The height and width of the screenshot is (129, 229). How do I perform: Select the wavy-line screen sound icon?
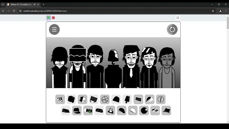point(138,99)
